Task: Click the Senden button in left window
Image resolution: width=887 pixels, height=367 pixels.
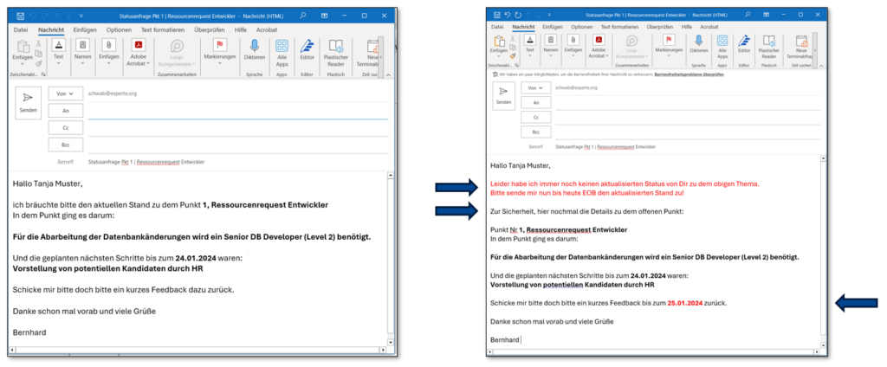Action: [28, 103]
